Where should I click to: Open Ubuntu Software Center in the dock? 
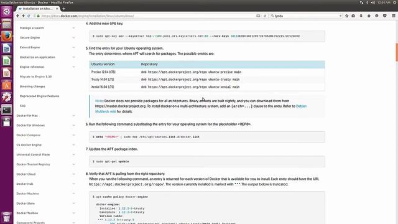coord(7,85)
